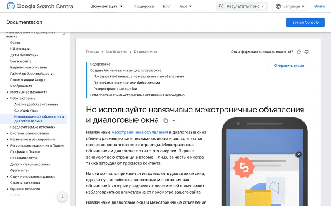This screenshot has width=331, height=206.
Task: Open Даты публикации sidebar item
Action: point(24,55)
